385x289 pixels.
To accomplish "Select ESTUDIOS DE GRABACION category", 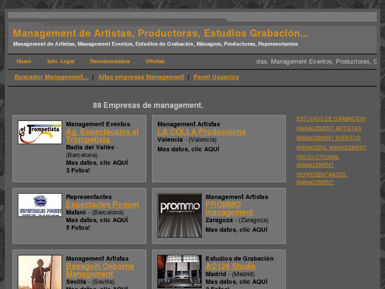I will [x=331, y=119].
